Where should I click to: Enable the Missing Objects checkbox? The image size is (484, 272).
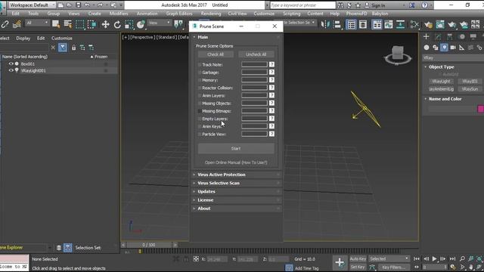pyautogui.click(x=200, y=104)
